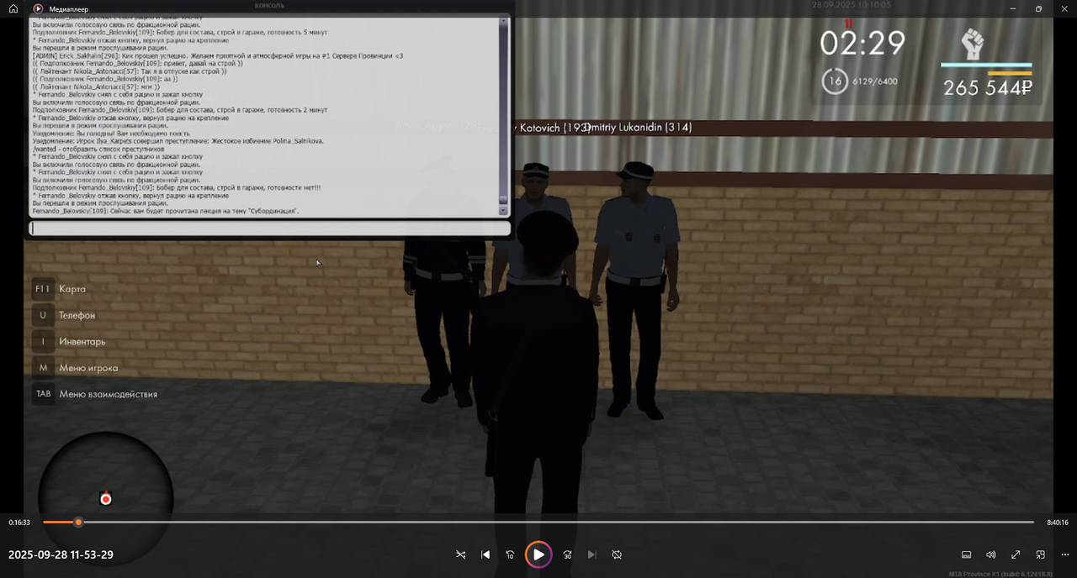Close the Media Player window
Viewport: 1077px width, 578px height.
tap(1064, 8)
